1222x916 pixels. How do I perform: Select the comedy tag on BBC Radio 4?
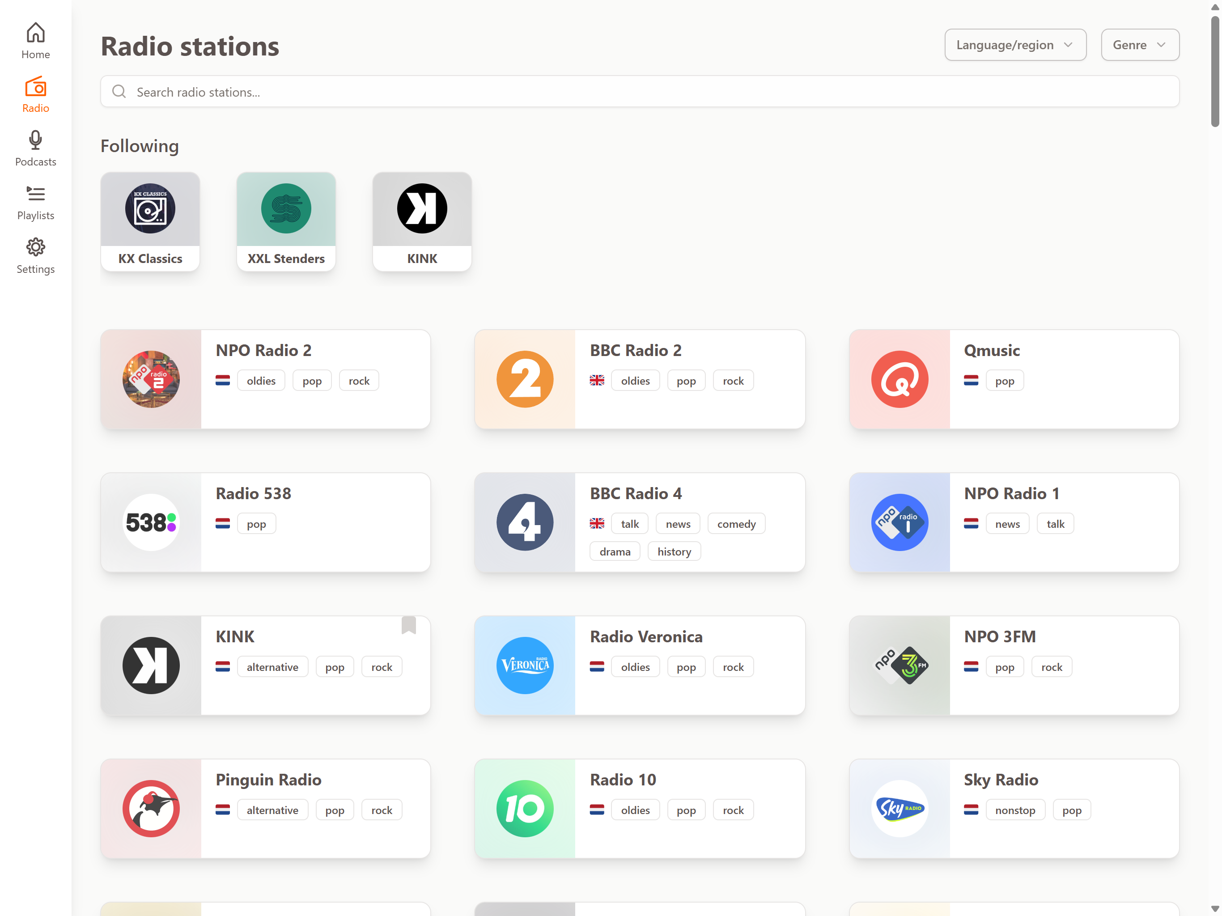(x=736, y=524)
